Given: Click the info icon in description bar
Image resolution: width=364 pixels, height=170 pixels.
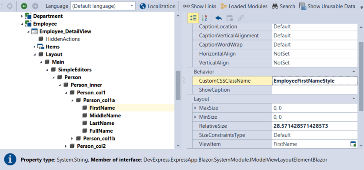Looking at the screenshot, I should 10,160.
